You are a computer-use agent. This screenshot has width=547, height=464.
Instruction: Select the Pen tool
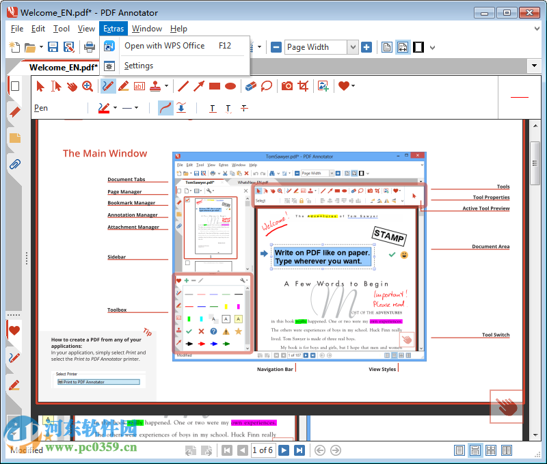click(x=107, y=86)
